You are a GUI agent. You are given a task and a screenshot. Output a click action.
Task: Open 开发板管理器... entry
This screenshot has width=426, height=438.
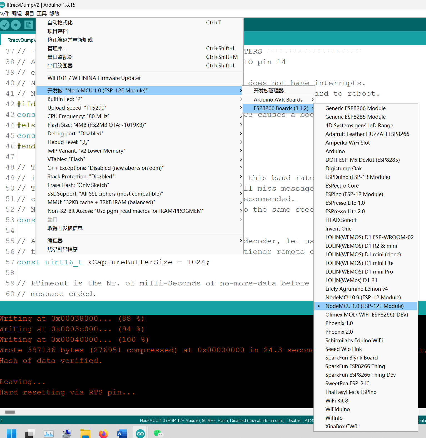(279, 91)
